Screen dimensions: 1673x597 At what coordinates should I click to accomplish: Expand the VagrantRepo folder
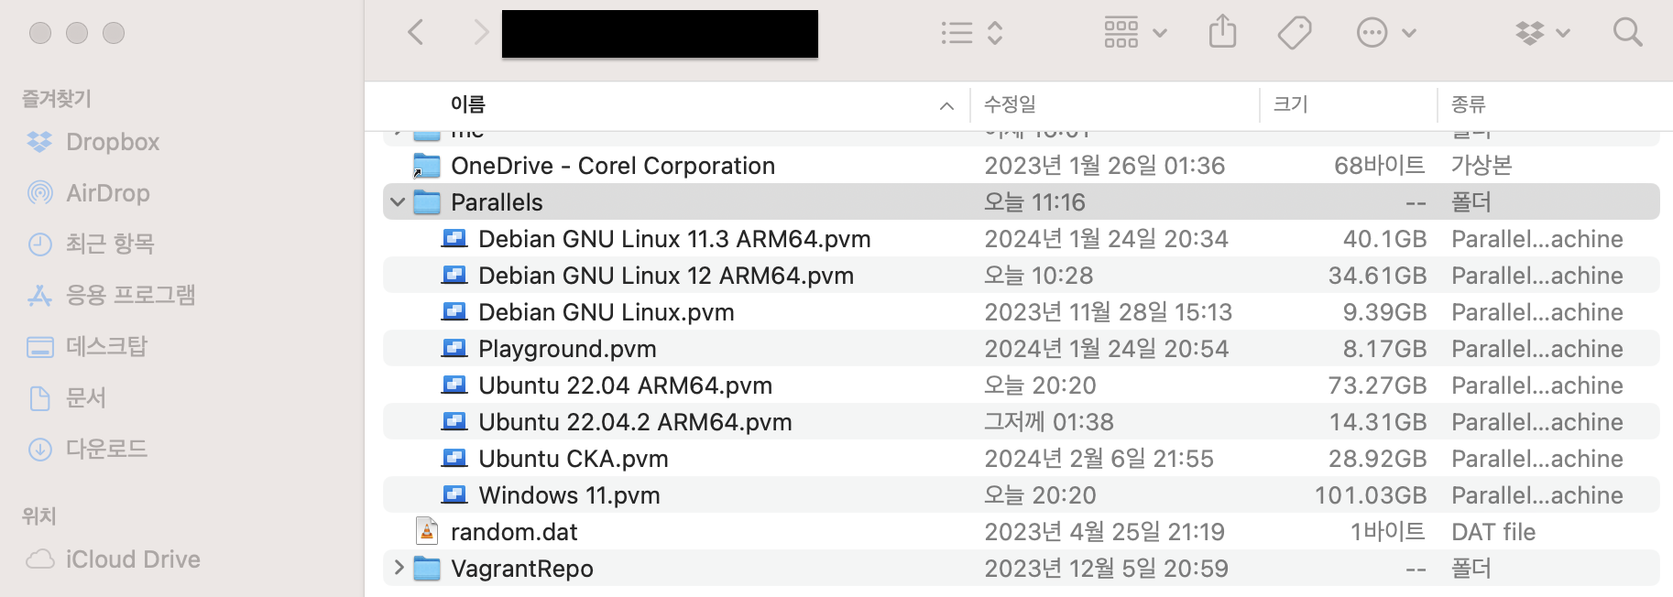(398, 569)
